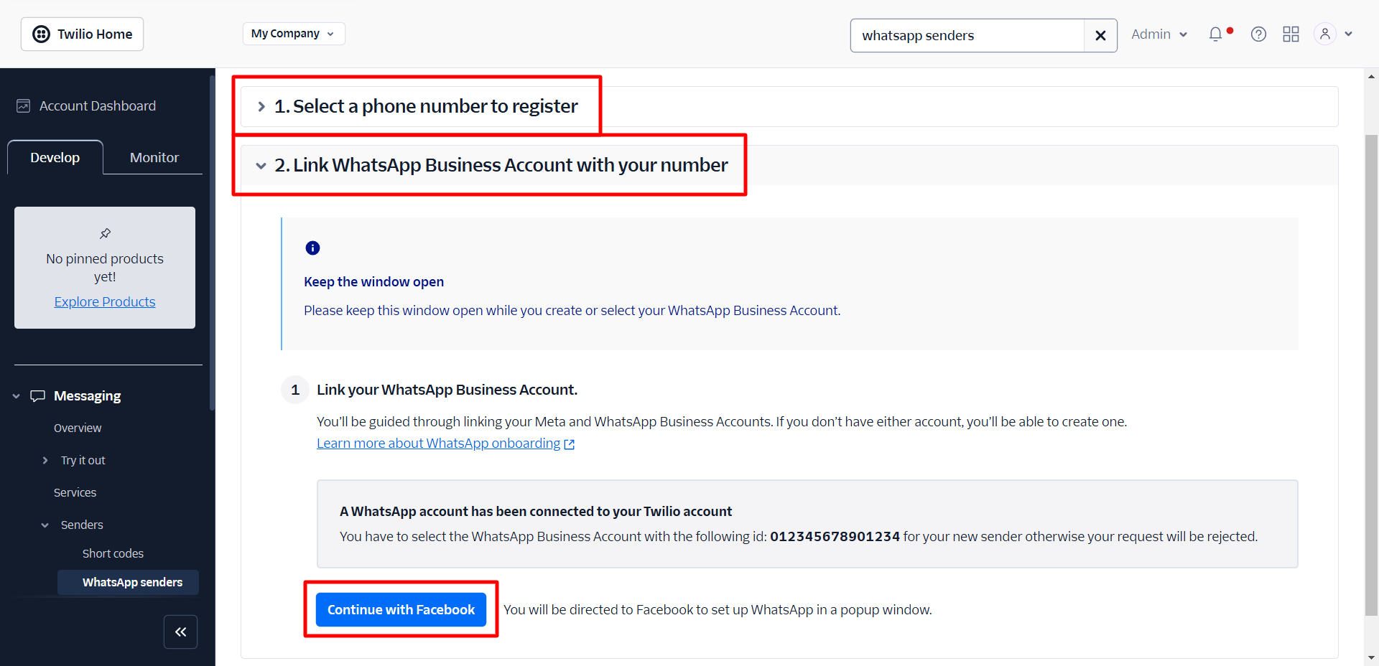Open Learn more about WhatsApp onboarding link
Screen dimensions: 1379x666
[x=439, y=444]
